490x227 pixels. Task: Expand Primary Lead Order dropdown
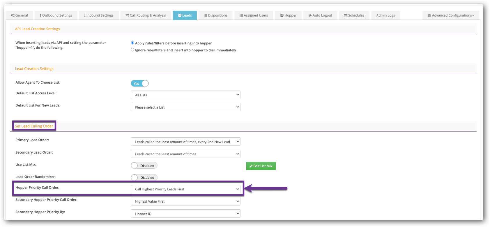[x=185, y=142]
